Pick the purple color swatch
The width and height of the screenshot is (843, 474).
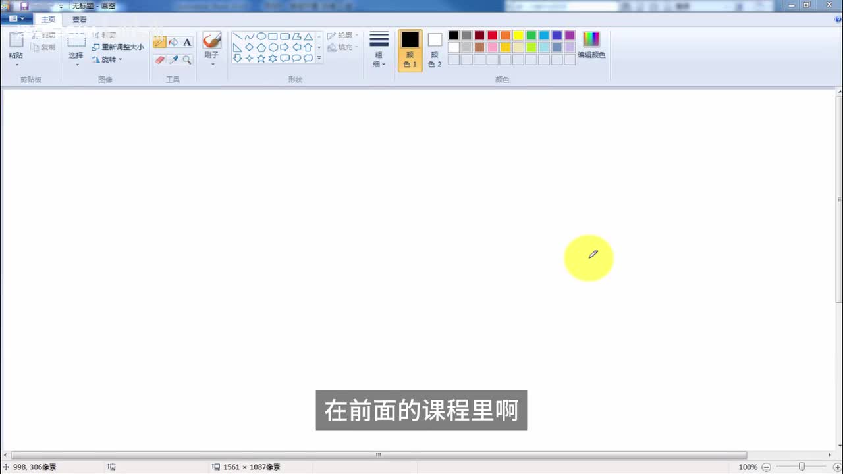tap(570, 36)
